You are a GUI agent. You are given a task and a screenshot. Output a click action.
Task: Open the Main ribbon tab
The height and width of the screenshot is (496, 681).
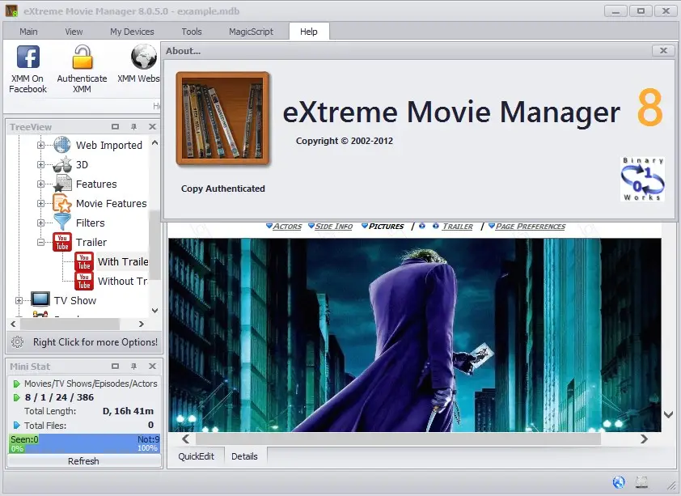tap(28, 32)
